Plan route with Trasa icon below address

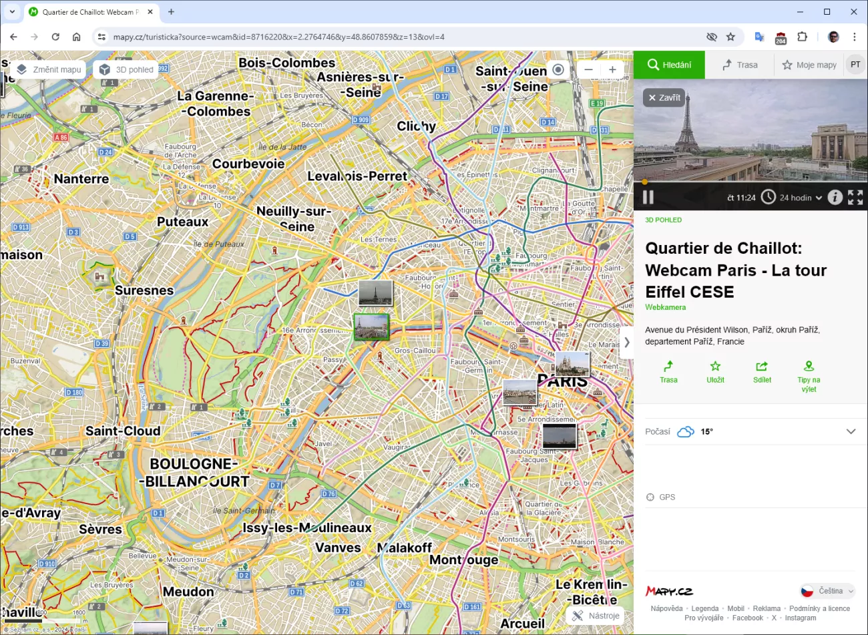pos(668,372)
